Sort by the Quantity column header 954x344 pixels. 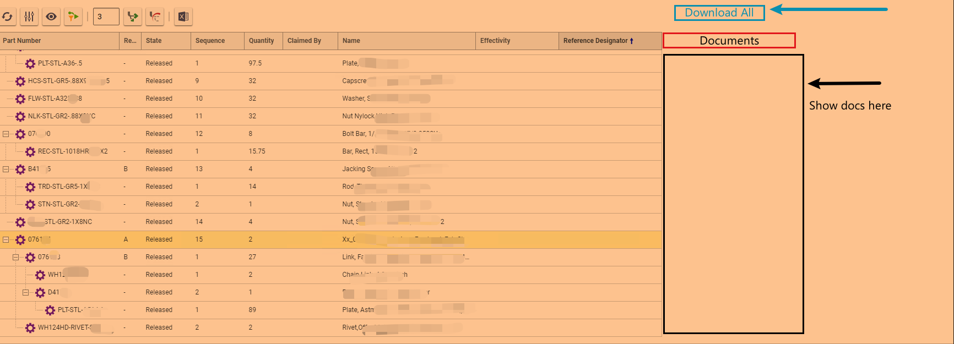(263, 41)
